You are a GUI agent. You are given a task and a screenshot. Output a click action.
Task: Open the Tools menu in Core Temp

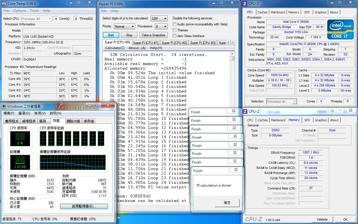34,11
